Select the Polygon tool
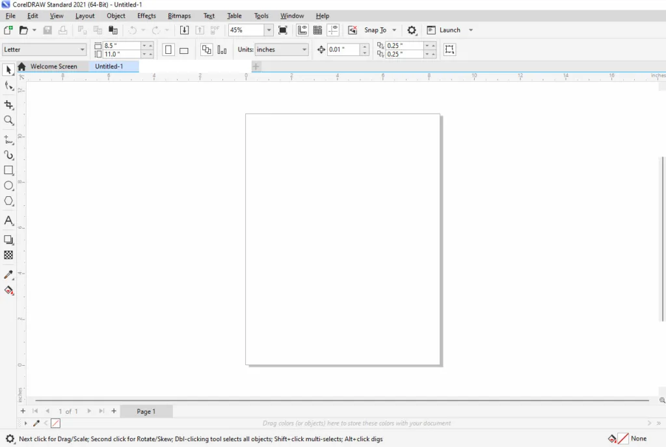The image size is (666, 447). pos(8,201)
